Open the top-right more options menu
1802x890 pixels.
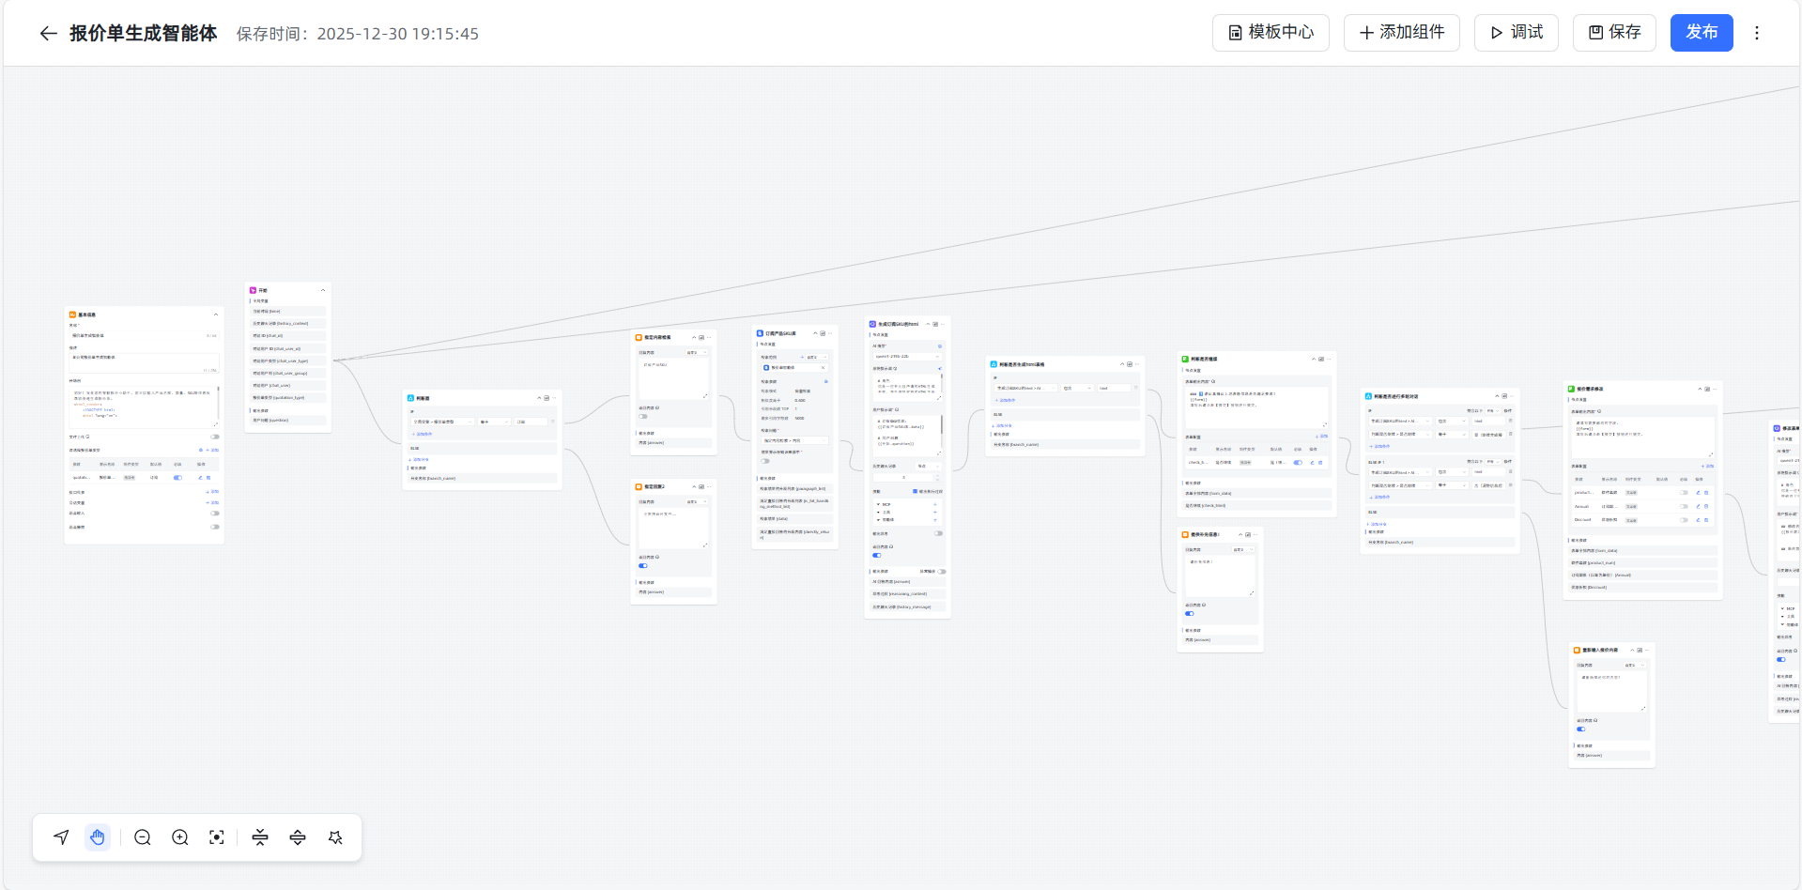coord(1757,33)
